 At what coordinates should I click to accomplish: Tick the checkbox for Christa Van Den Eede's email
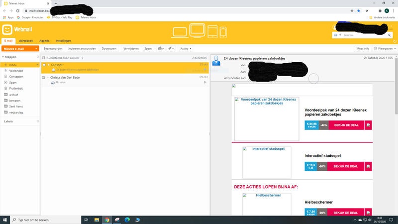coord(44,78)
